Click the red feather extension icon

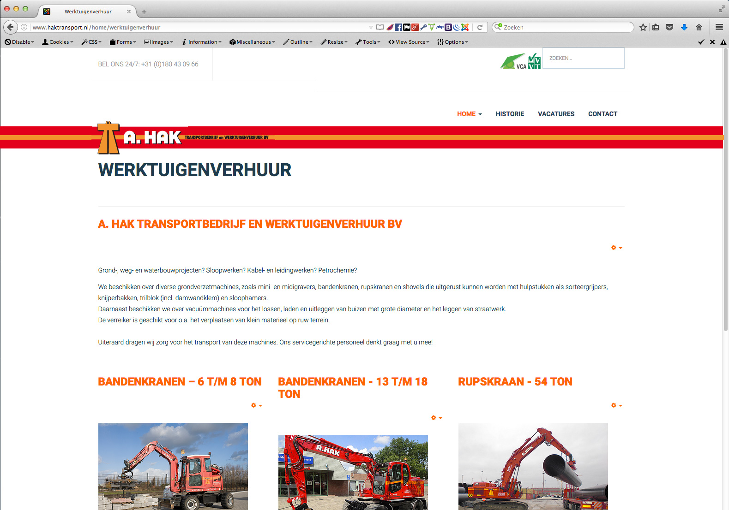(390, 27)
